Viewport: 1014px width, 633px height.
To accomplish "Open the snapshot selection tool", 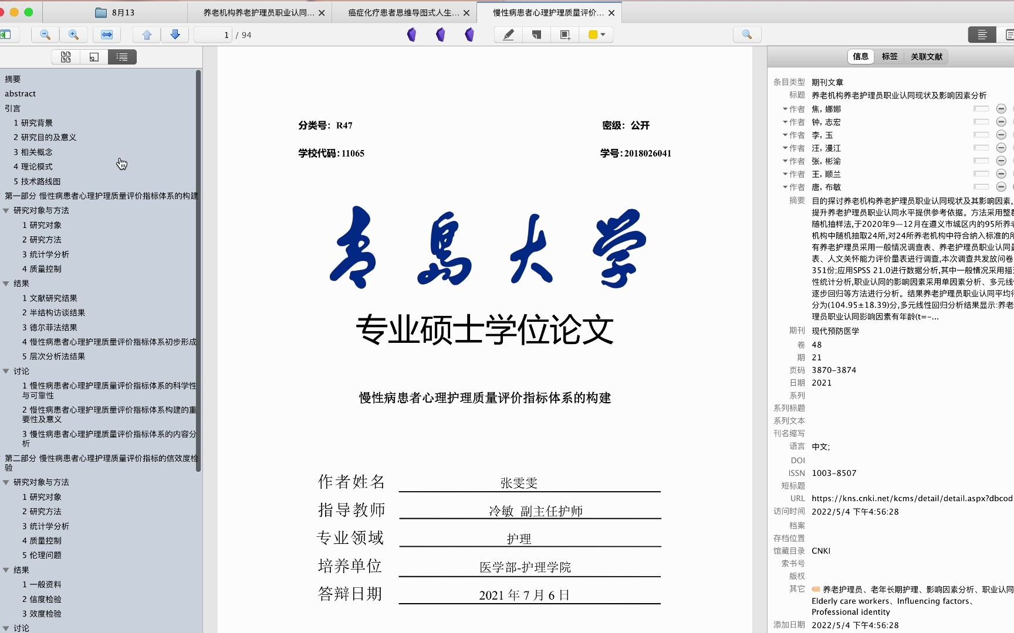I will click(x=564, y=35).
